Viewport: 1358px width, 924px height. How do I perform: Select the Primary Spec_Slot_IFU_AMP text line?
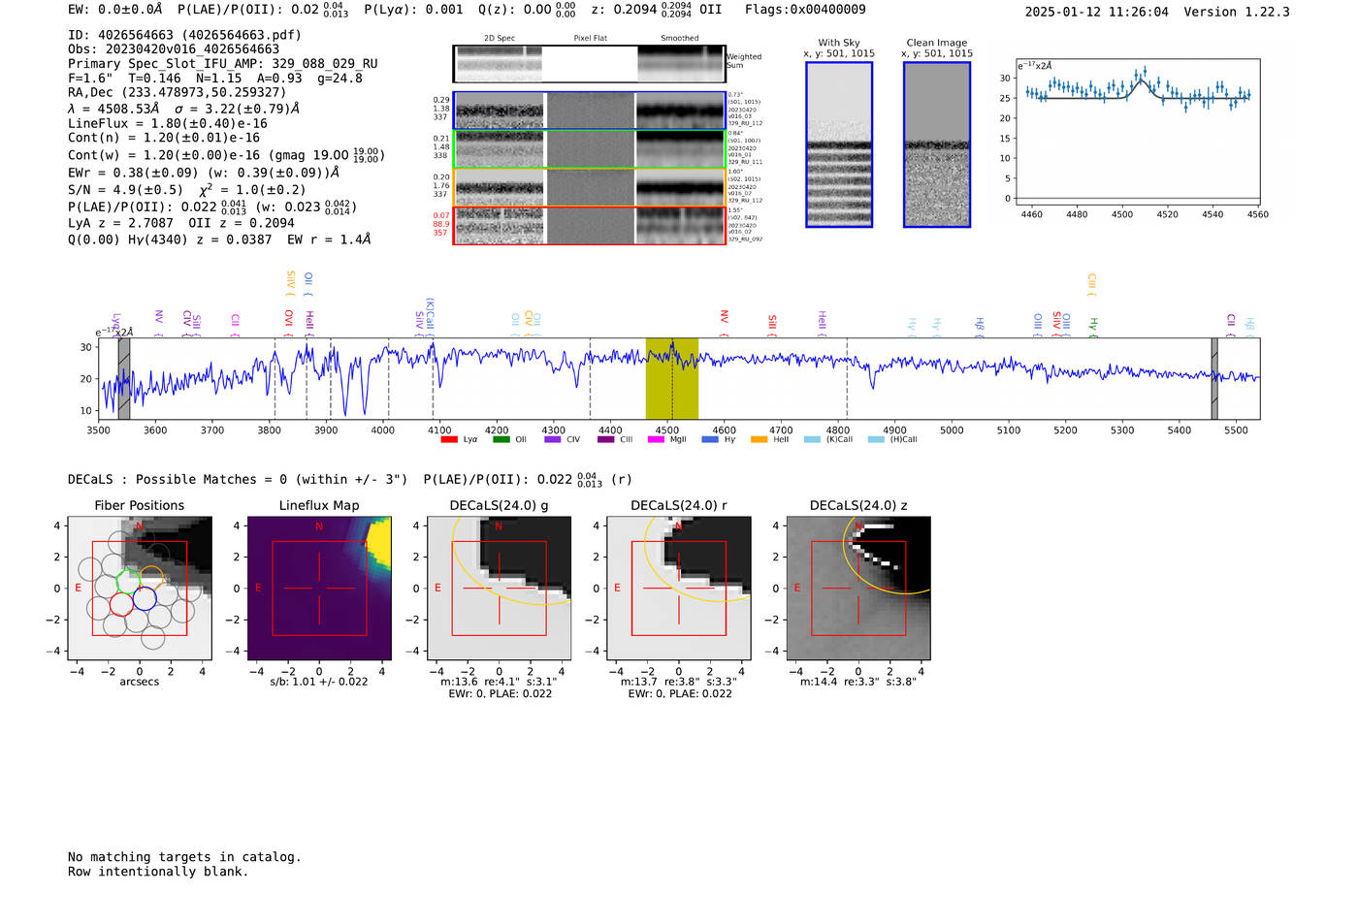[x=223, y=64]
